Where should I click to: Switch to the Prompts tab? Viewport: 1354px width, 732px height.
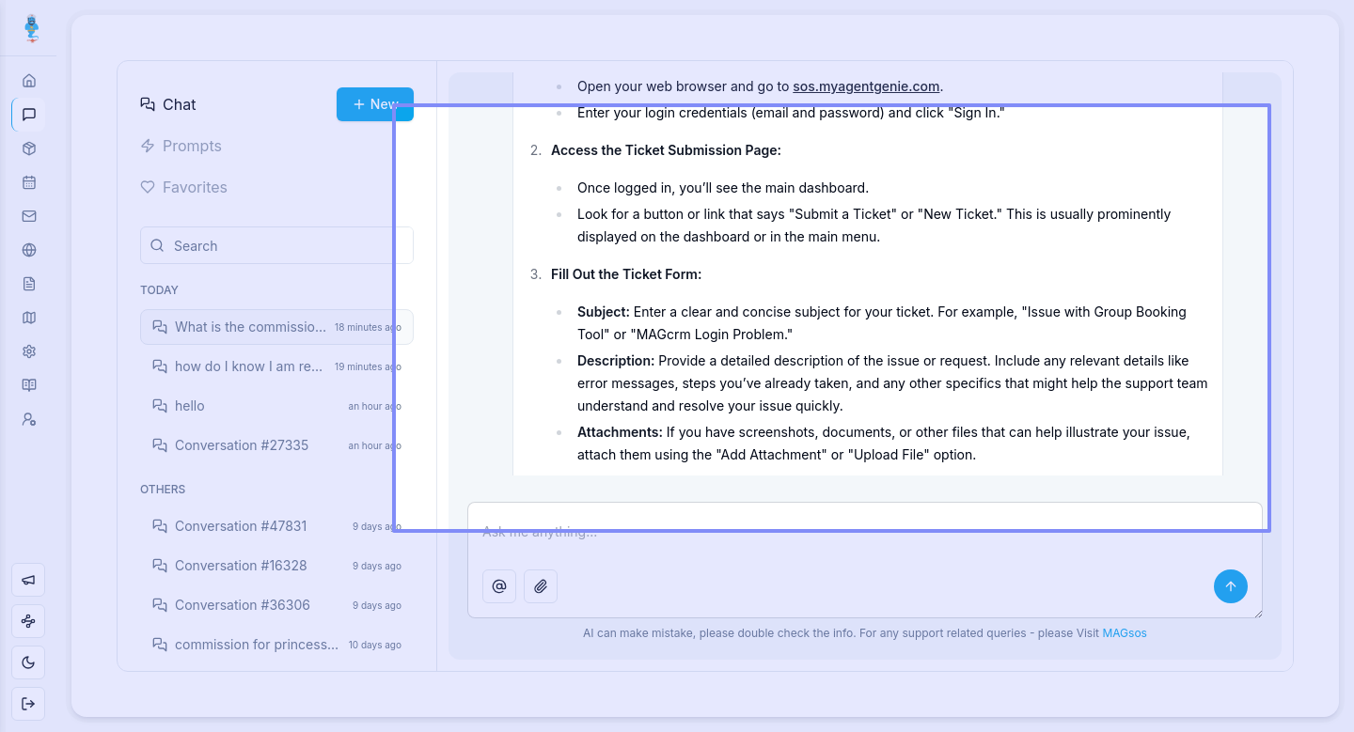pos(192,146)
